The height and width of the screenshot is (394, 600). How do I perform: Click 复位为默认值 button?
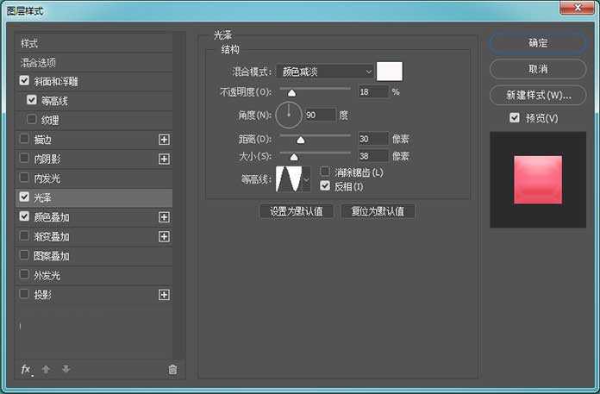coord(378,211)
